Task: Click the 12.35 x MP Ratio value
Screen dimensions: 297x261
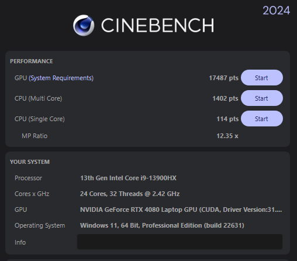Action: [227, 136]
